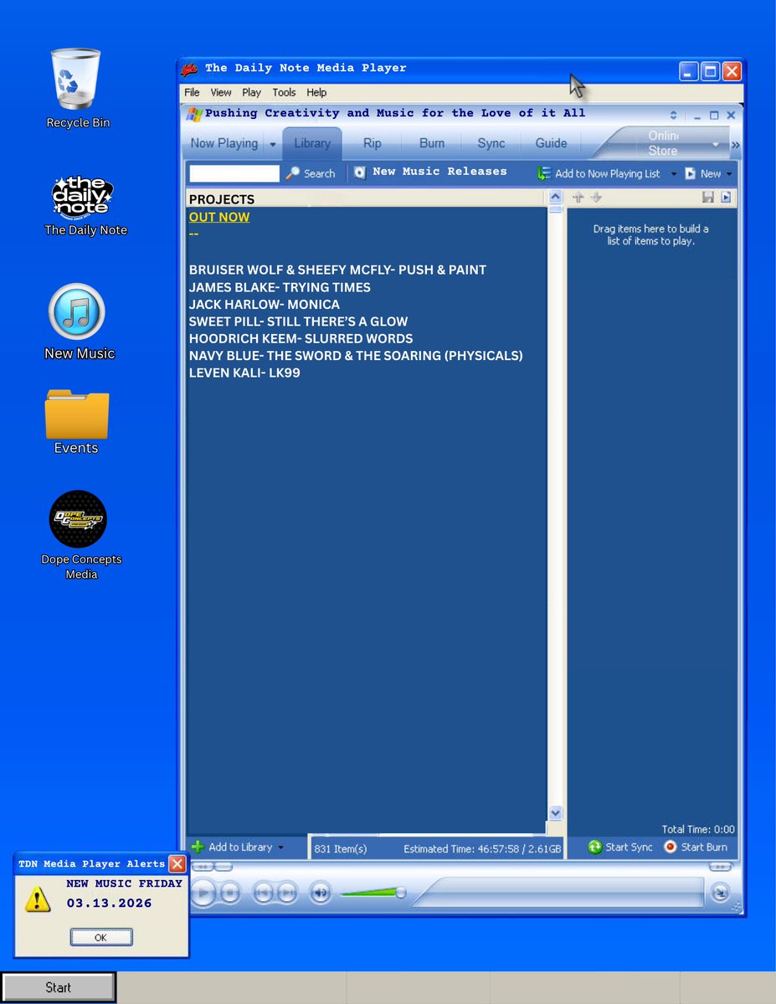Click the save playlist disk icon
The width and height of the screenshot is (776, 1004).
707,198
